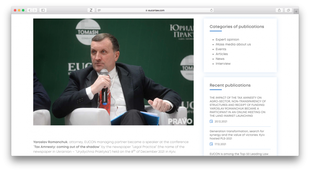Open the News category
Viewport: 310px width, 172px height.
click(x=220, y=59)
